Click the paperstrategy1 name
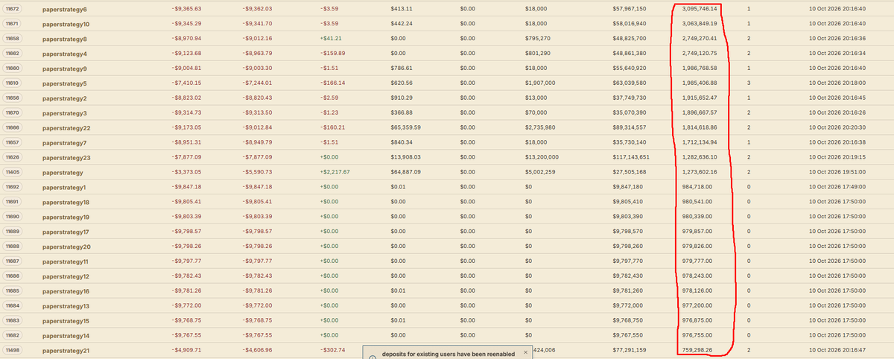894x359 pixels. pyautogui.click(x=65, y=187)
